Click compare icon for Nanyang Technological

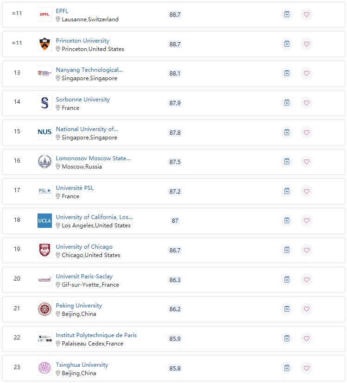(x=287, y=73)
